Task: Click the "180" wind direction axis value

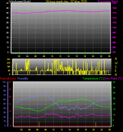Action: tap(8, 67)
